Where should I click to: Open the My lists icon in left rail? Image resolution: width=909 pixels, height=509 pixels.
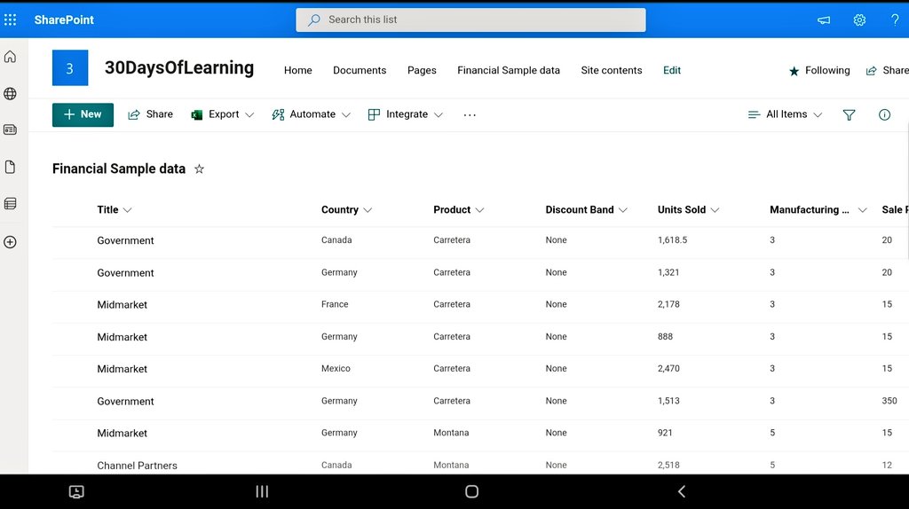10,203
